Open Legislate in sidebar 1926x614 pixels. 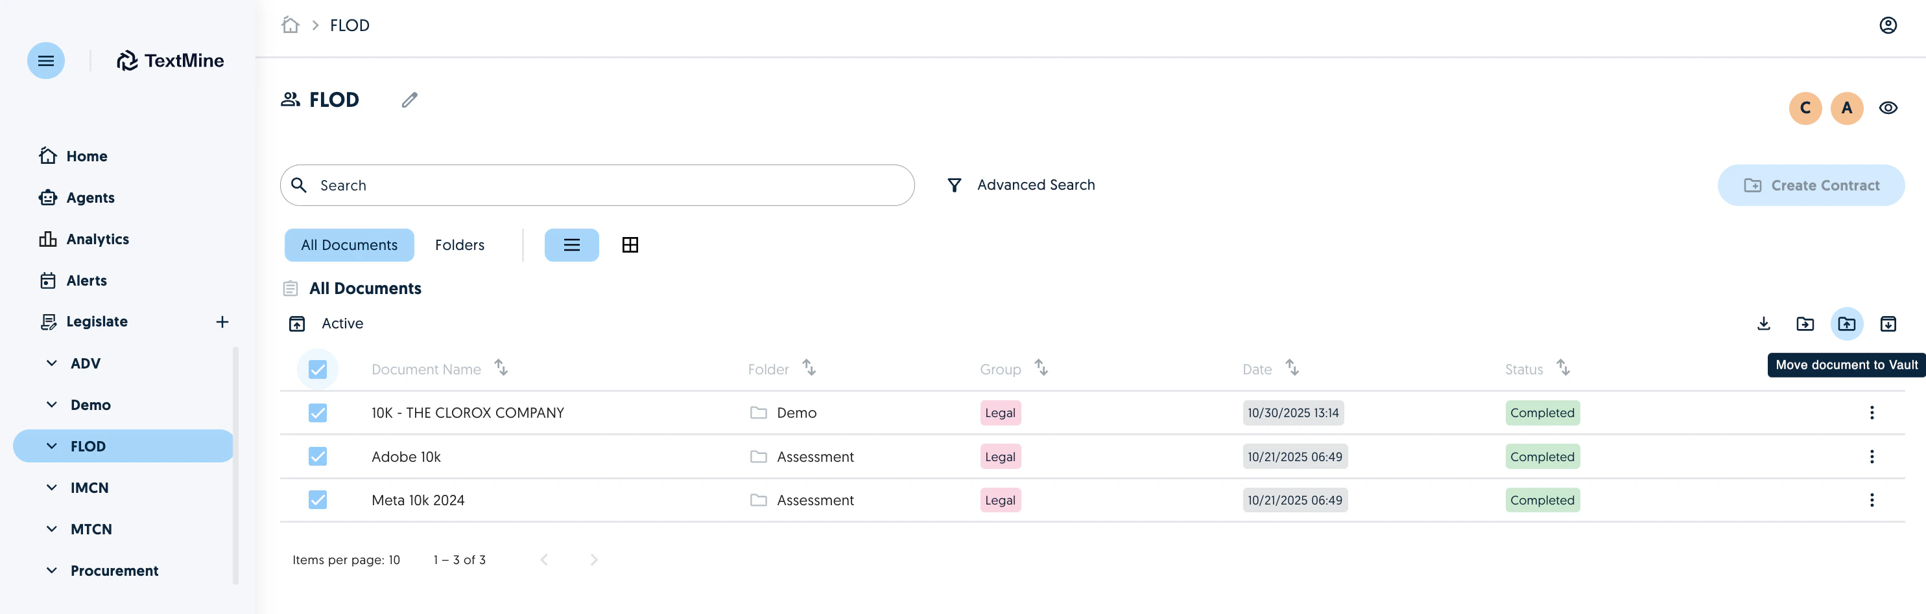click(84, 322)
